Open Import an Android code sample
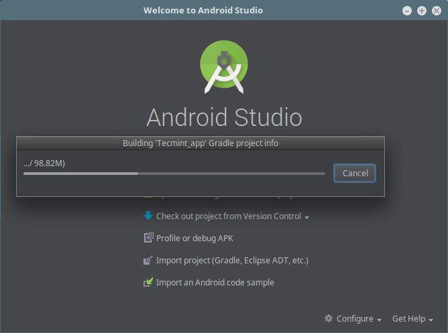Image resolution: width=448 pixels, height=333 pixels. 215,283
